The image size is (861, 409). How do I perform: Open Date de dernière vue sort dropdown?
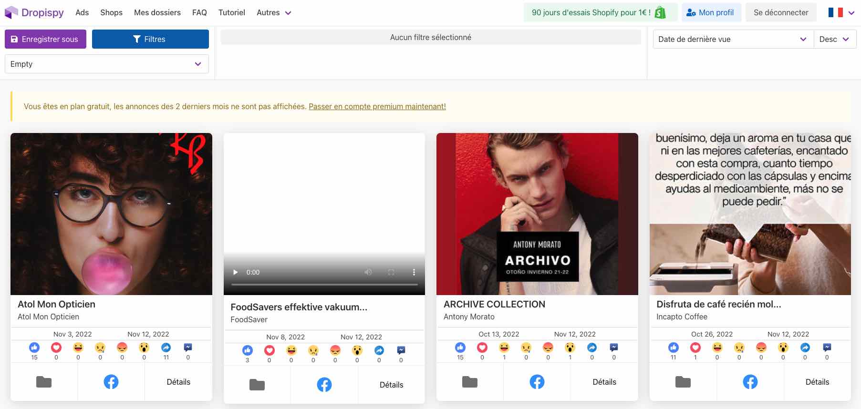click(733, 39)
